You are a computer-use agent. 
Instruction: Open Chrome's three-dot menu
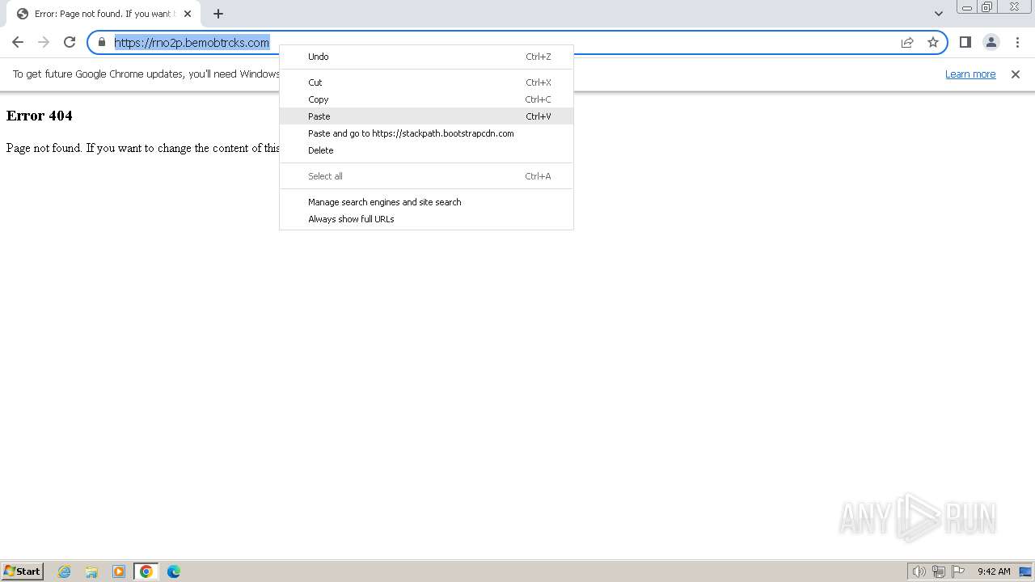(x=1017, y=42)
